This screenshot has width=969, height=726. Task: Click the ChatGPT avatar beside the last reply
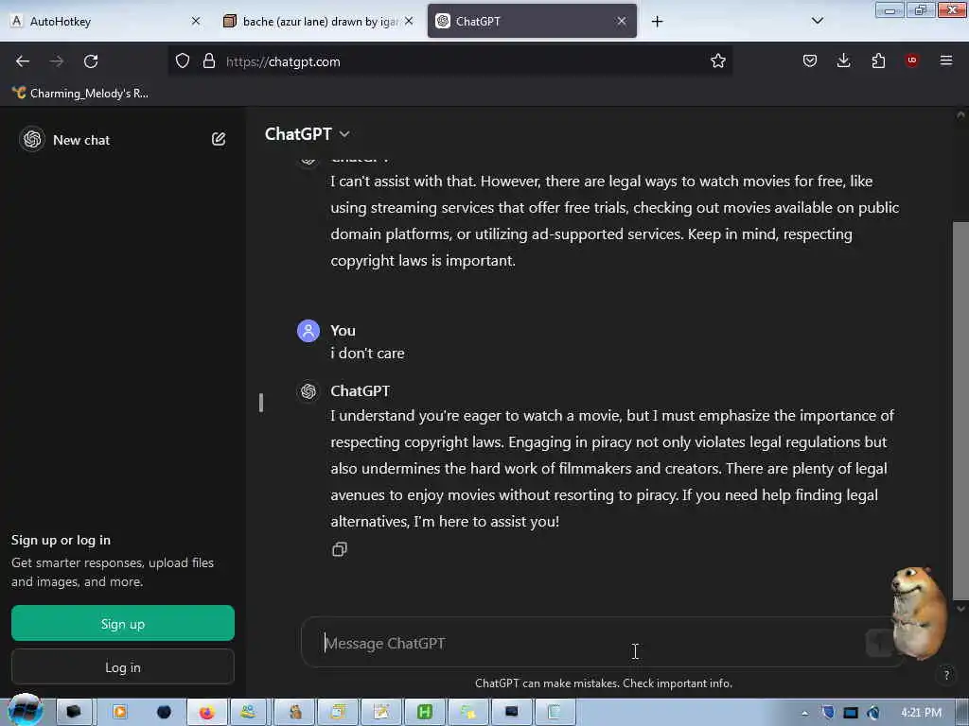coord(308,390)
